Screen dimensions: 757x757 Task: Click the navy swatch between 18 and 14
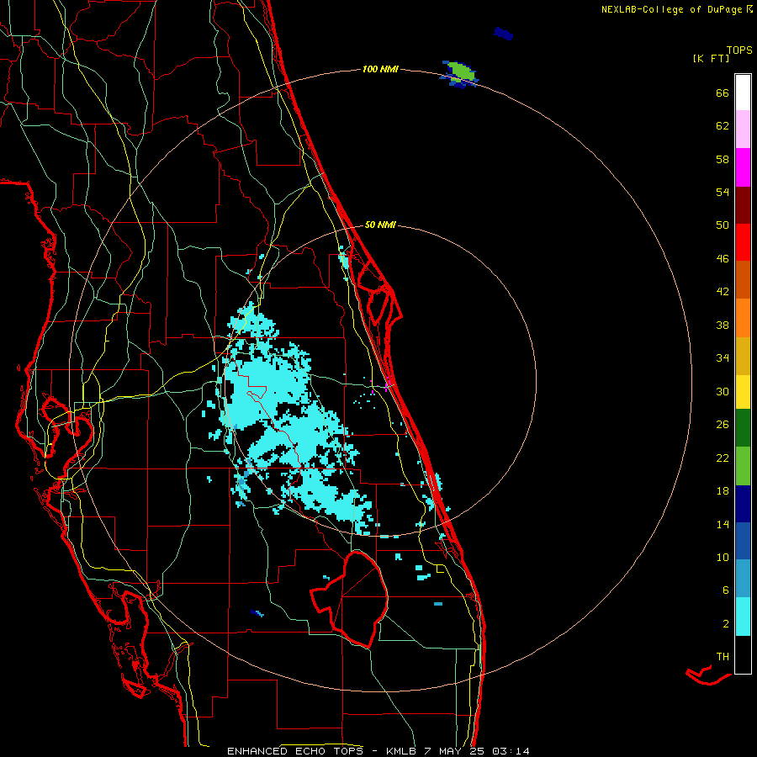pos(743,504)
